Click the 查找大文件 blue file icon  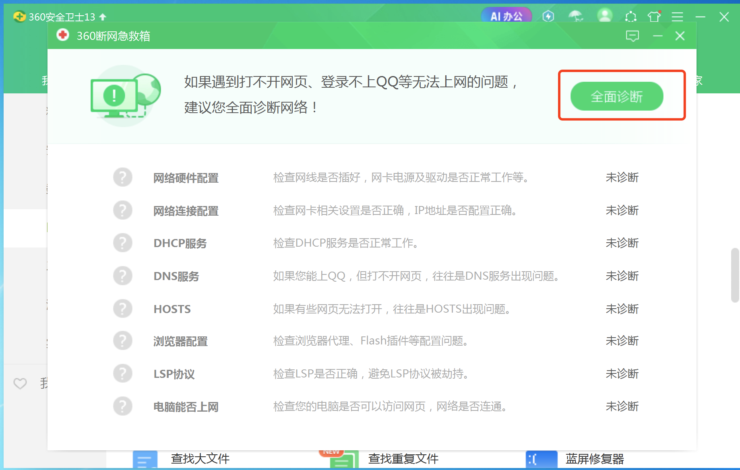point(145,460)
